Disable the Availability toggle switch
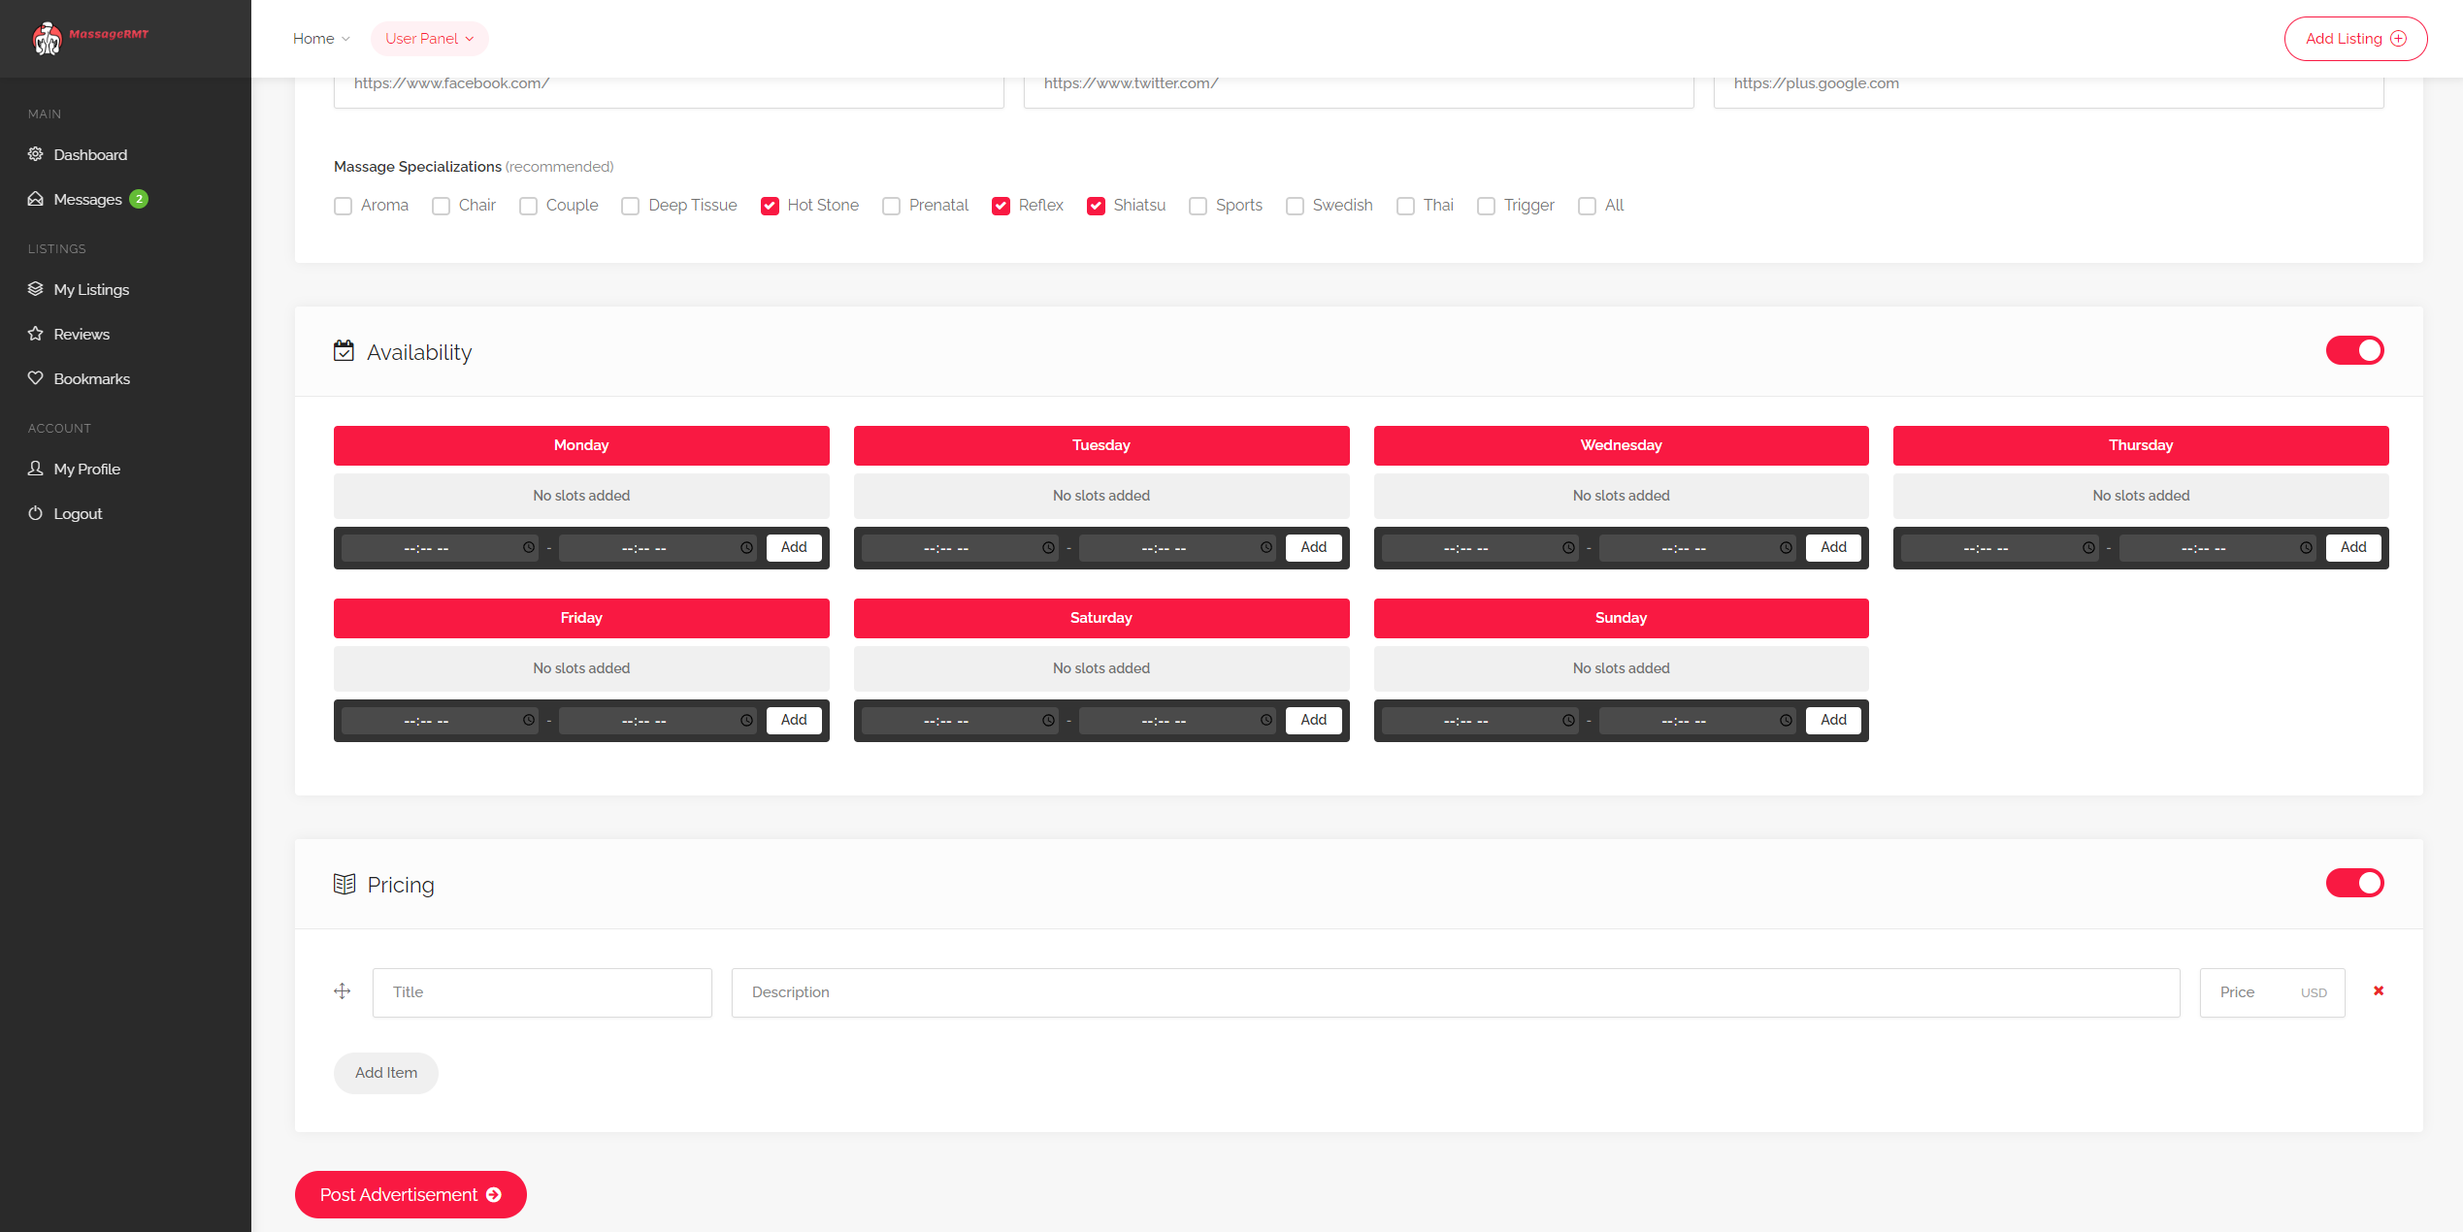The width and height of the screenshot is (2463, 1232). click(2354, 350)
